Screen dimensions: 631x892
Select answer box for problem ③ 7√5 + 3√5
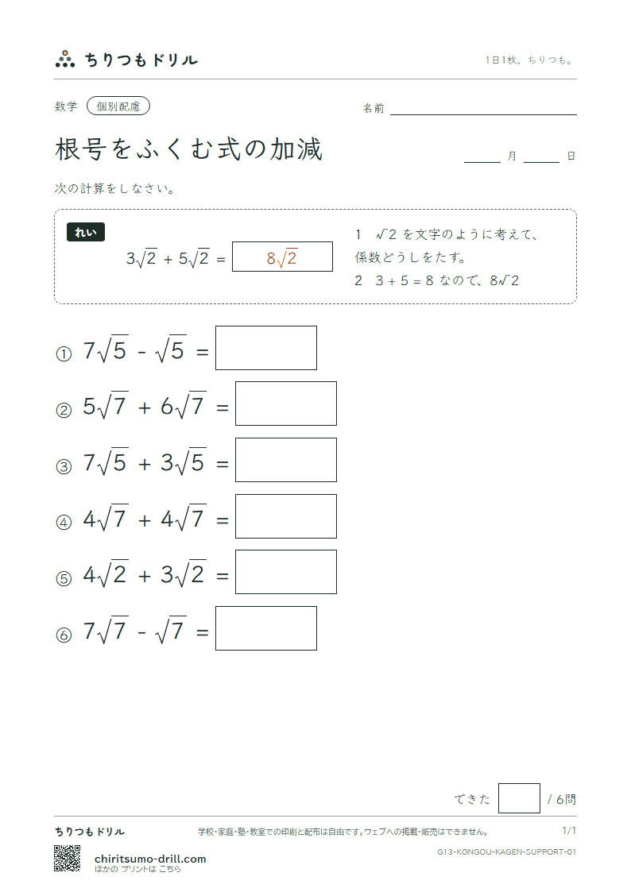(x=286, y=460)
